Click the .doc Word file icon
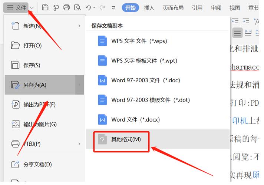 pyautogui.click(x=102, y=80)
